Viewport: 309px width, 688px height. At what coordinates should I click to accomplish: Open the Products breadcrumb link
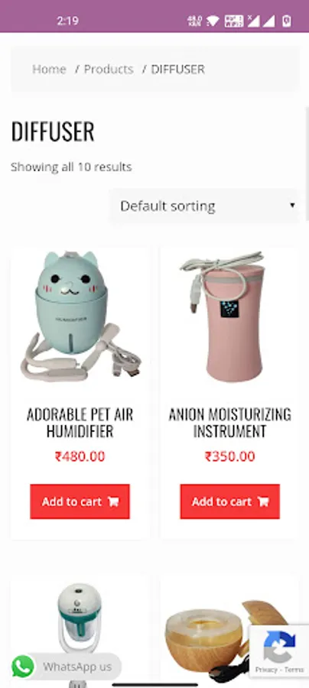tap(109, 70)
